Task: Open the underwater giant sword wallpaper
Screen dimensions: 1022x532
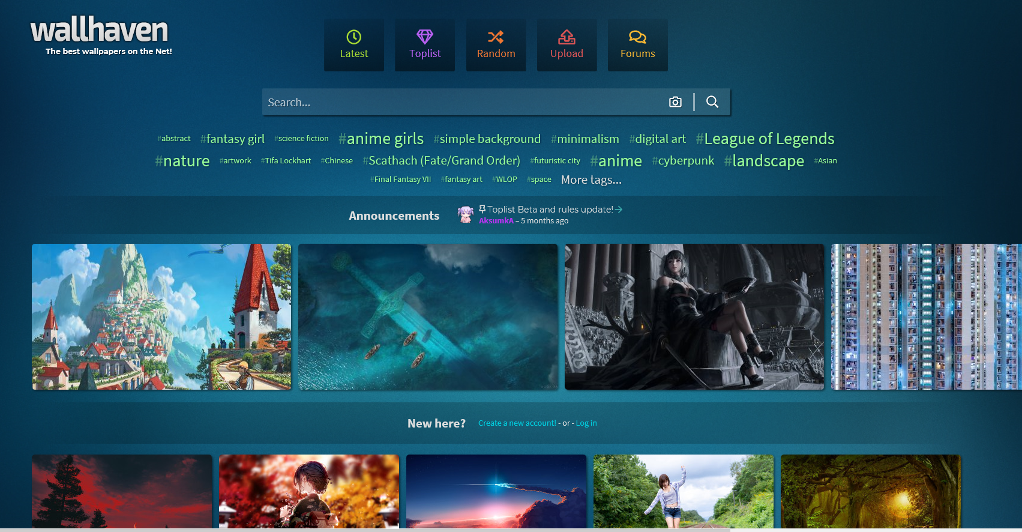Action: [x=428, y=316]
